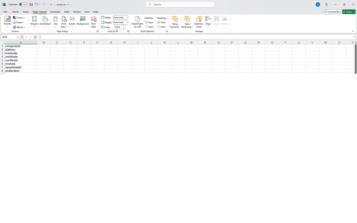Viewport: 357px width, 223px height.
Task: Open the Breaks menu
Action: click(x=72, y=22)
